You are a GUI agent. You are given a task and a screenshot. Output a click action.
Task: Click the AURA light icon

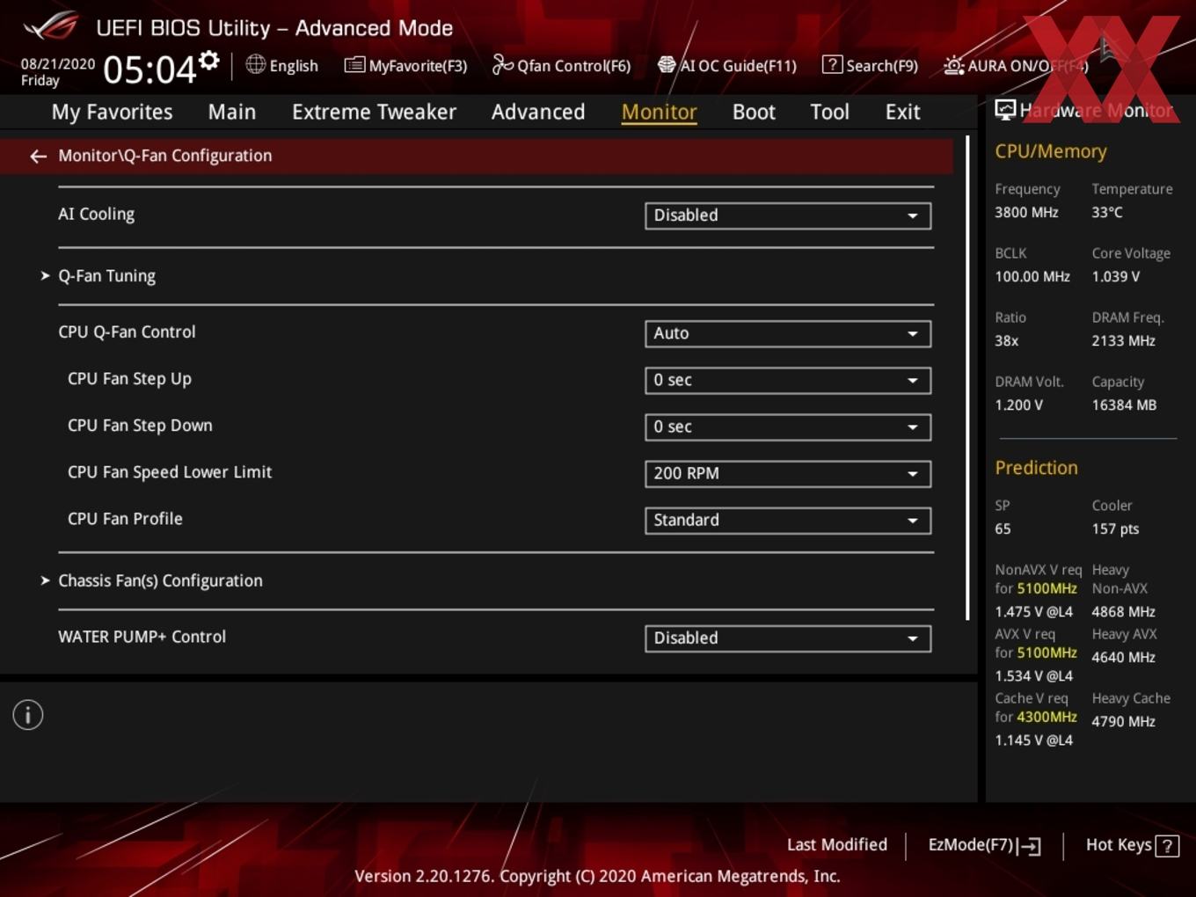(954, 65)
